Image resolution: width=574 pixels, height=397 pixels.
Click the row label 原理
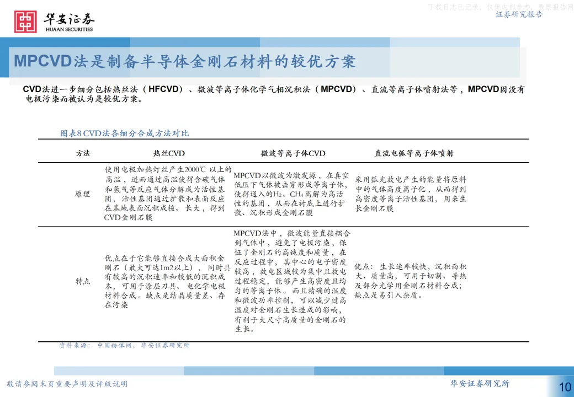(82, 194)
